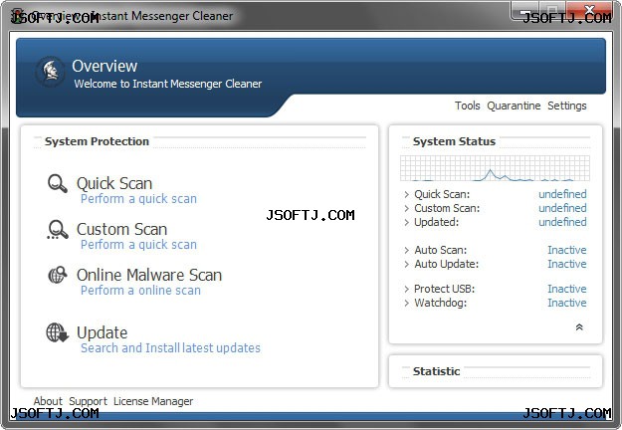Expand the Custom Scan status arrow
Image resolution: width=622 pixels, height=430 pixels.
click(407, 208)
